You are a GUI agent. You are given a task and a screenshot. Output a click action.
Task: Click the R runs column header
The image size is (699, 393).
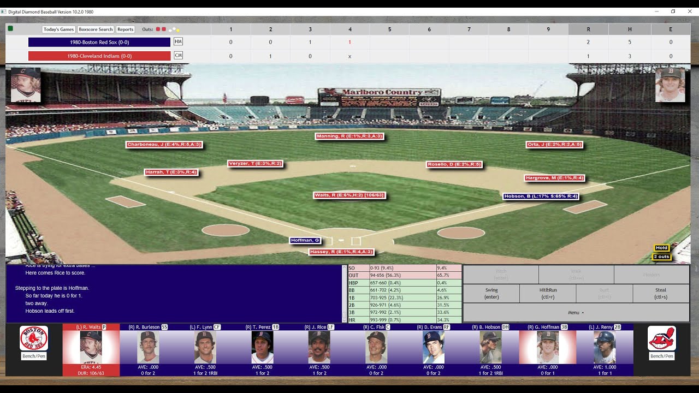coord(588,29)
